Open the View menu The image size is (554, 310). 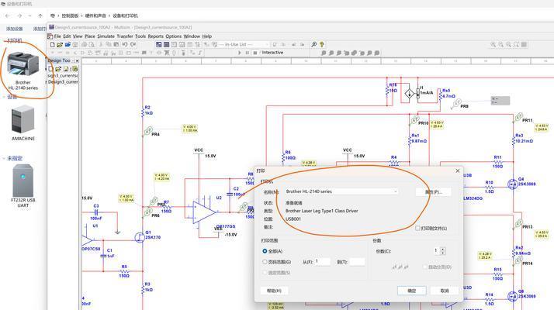[78, 36]
